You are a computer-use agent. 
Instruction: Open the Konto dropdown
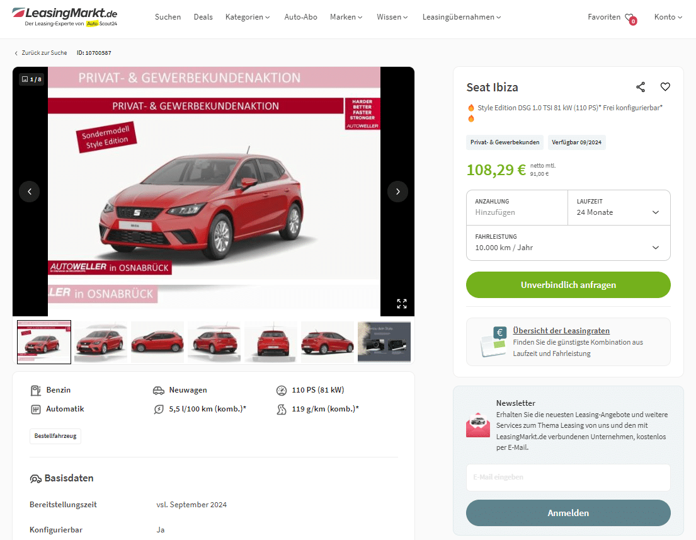pos(668,17)
